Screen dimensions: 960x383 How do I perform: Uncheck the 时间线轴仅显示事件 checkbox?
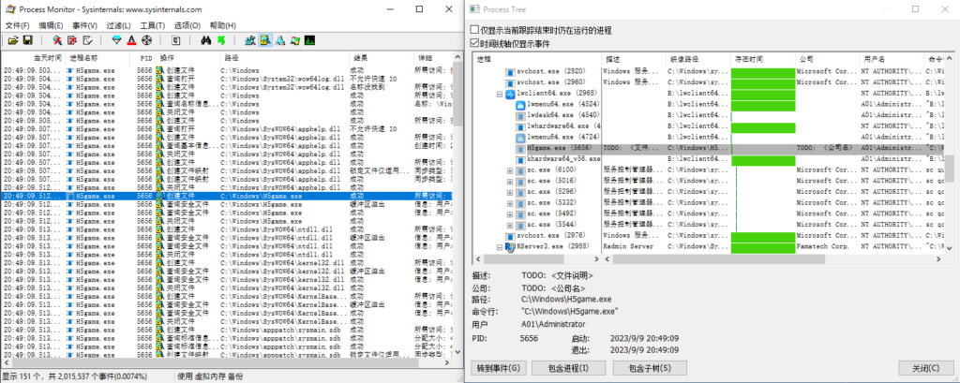(474, 43)
